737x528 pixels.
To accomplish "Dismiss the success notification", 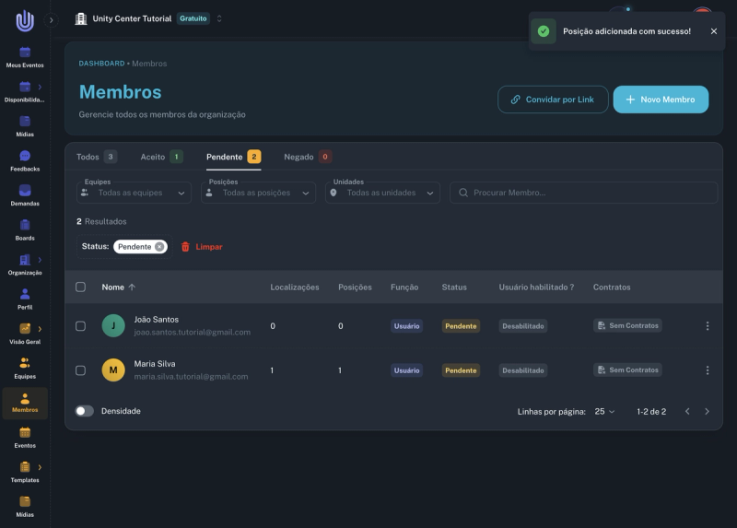I will [714, 31].
